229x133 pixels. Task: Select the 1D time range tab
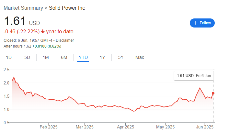pyautogui.click(x=9, y=57)
